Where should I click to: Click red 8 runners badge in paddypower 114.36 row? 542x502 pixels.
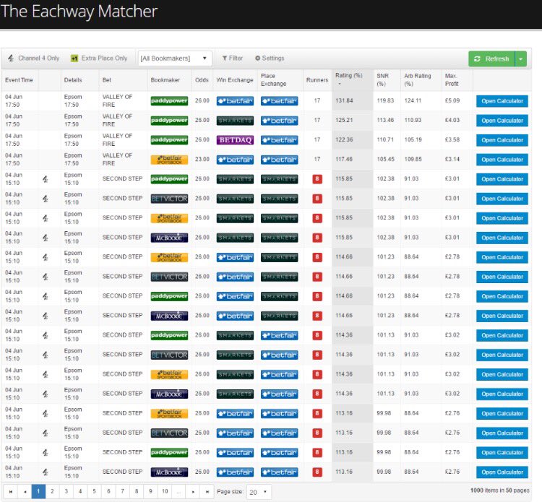click(317, 335)
